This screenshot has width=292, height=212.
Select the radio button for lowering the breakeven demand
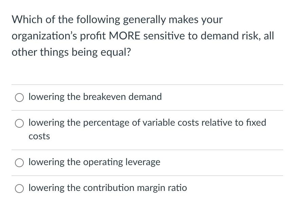(x=19, y=97)
